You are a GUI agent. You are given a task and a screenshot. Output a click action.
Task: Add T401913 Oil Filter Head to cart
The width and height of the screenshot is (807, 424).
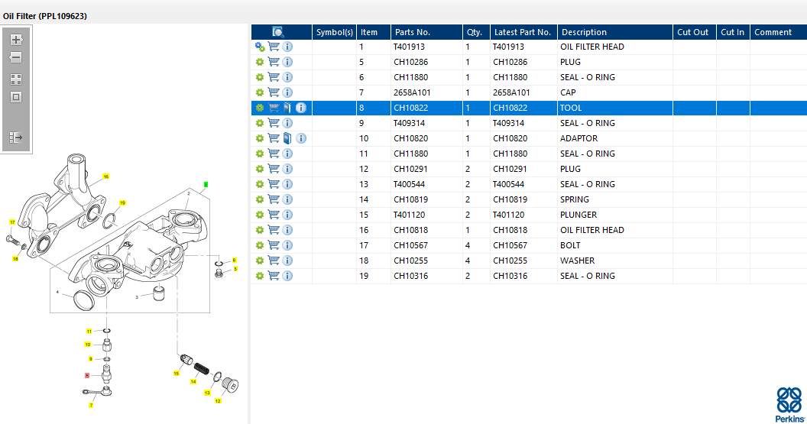click(x=274, y=47)
